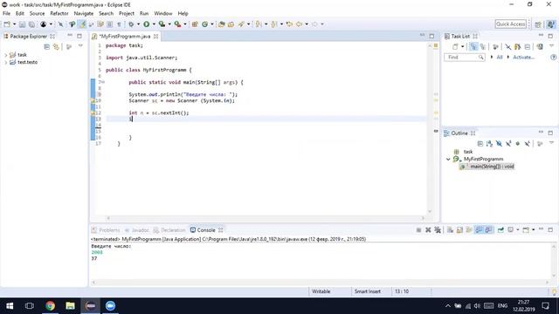Click the Terminate button in Console toolbar
Viewport: 559px width, 314px height.
[x=419, y=230]
